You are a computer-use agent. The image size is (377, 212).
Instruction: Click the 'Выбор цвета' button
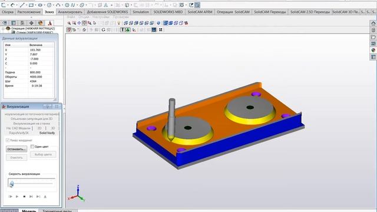pos(43,154)
